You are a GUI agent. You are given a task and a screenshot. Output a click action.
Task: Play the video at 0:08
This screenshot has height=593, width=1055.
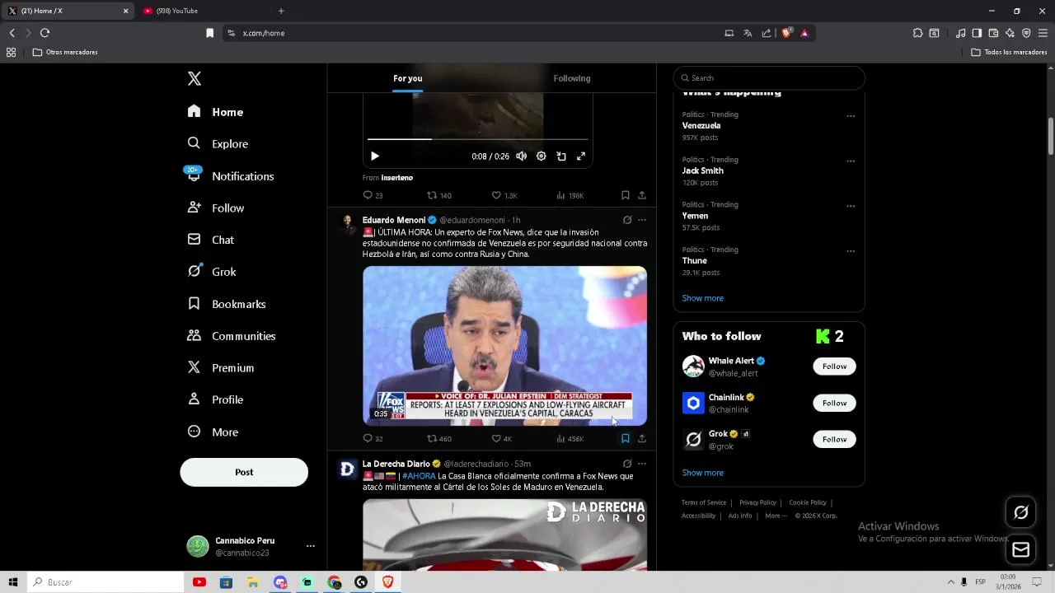(x=374, y=156)
